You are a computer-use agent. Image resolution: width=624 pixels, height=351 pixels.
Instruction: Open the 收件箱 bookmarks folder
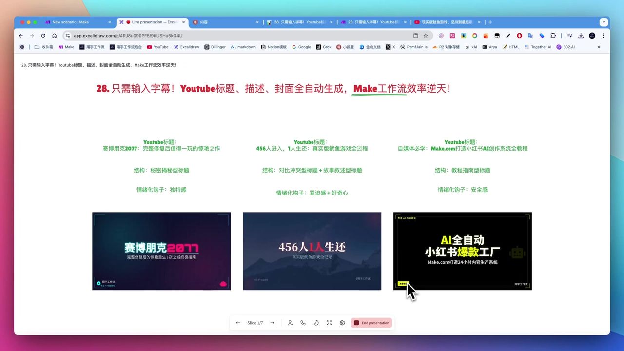[43, 47]
